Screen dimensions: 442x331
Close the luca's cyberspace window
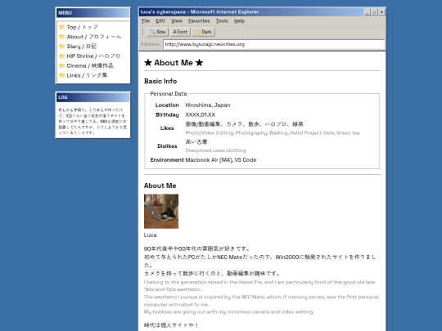(x=381, y=12)
